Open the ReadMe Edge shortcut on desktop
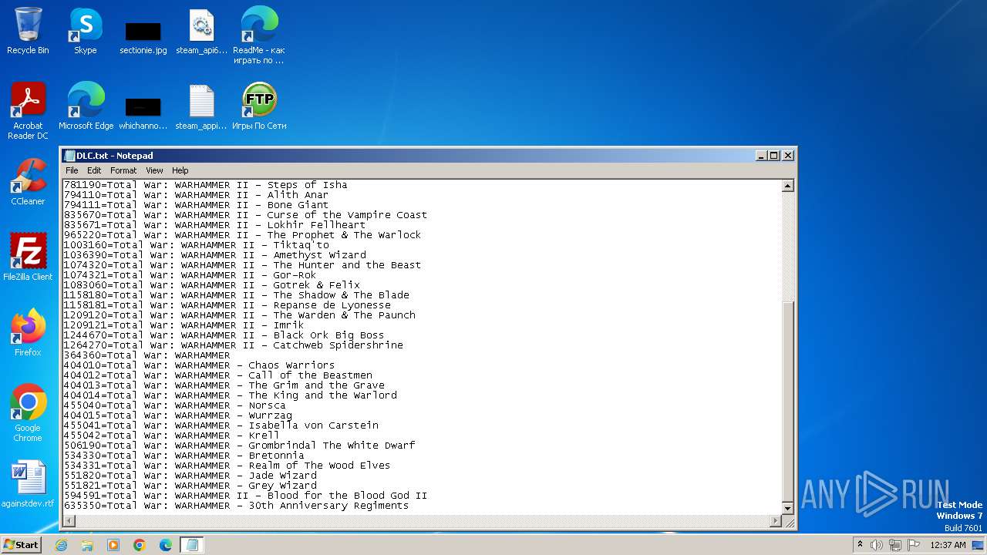Screen dimensions: 987x555 [259, 35]
